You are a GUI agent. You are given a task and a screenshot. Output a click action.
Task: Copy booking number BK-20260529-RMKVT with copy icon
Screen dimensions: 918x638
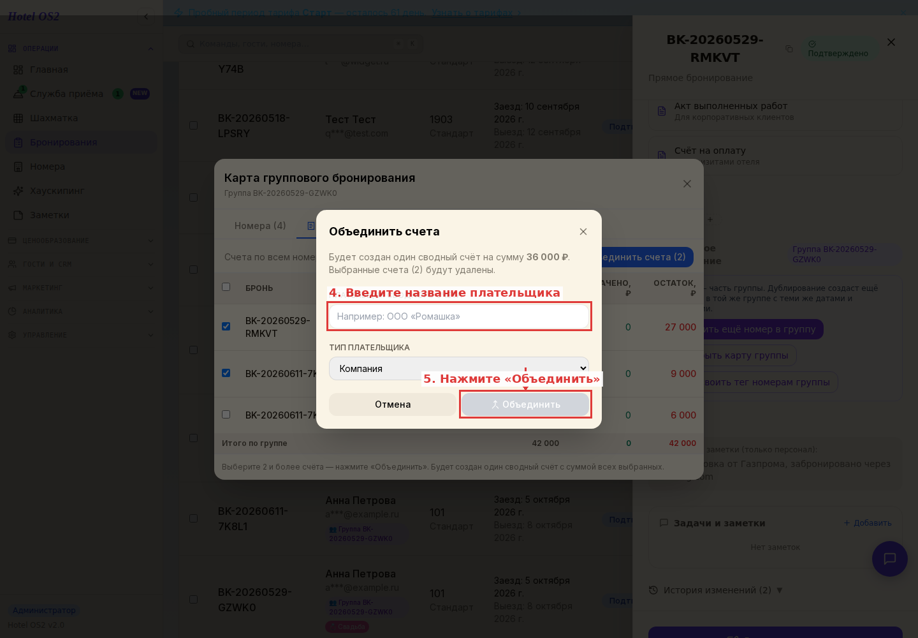coord(789,48)
